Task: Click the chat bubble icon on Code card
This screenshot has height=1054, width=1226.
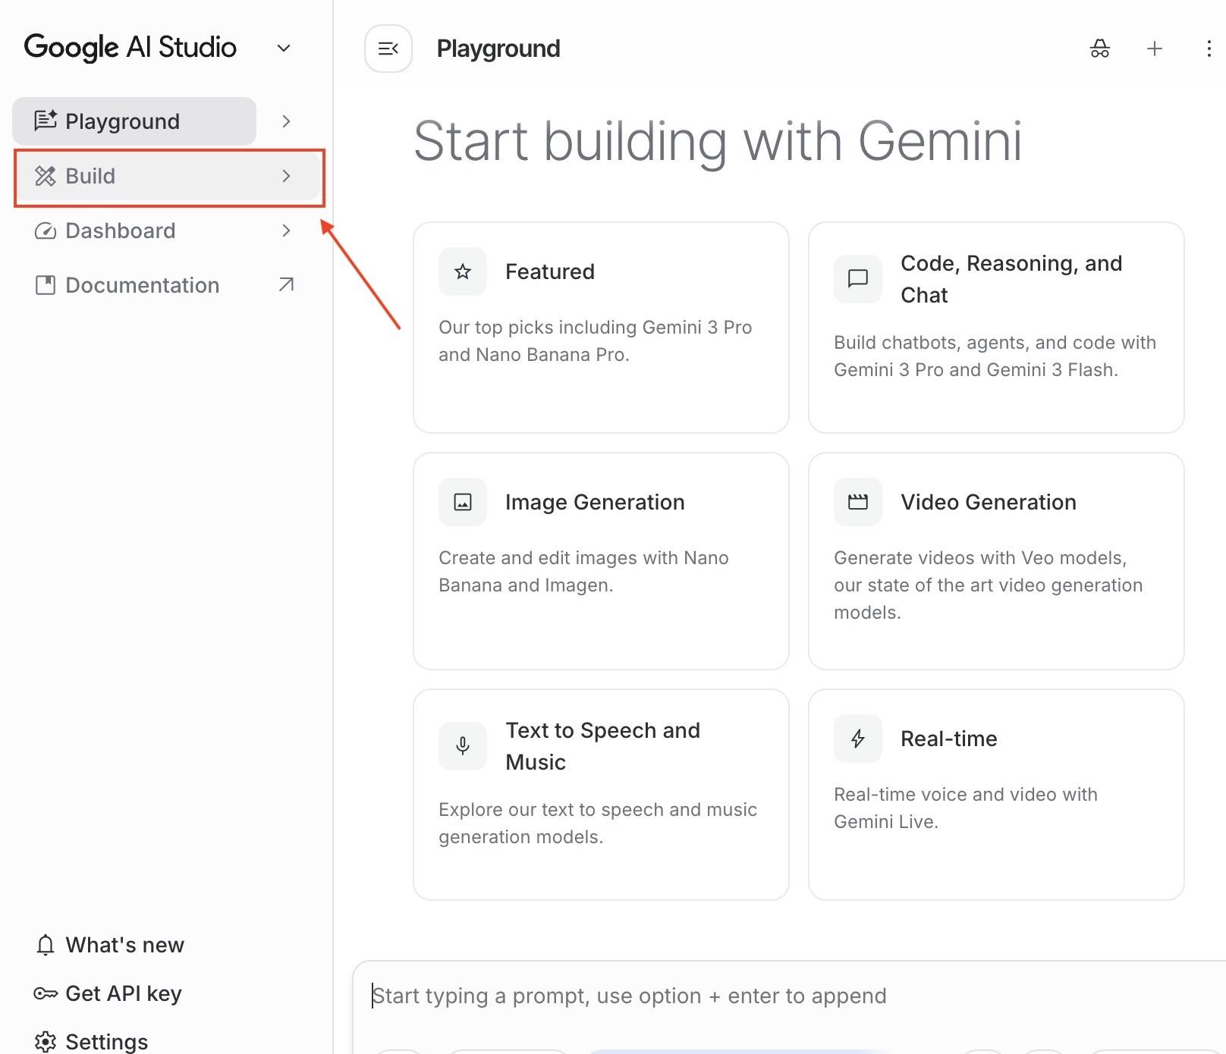Action: point(857,278)
